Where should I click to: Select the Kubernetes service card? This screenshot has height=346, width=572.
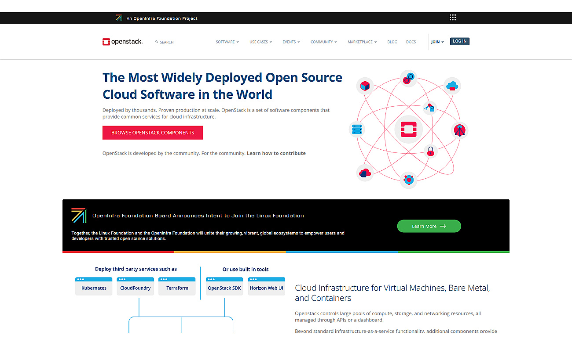pyautogui.click(x=94, y=286)
